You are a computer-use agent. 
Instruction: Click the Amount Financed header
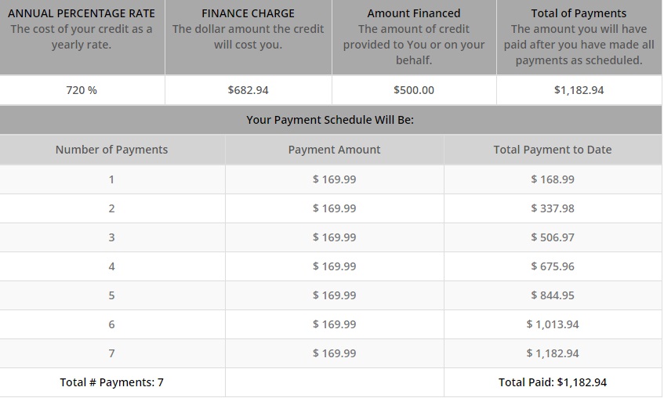tap(414, 13)
